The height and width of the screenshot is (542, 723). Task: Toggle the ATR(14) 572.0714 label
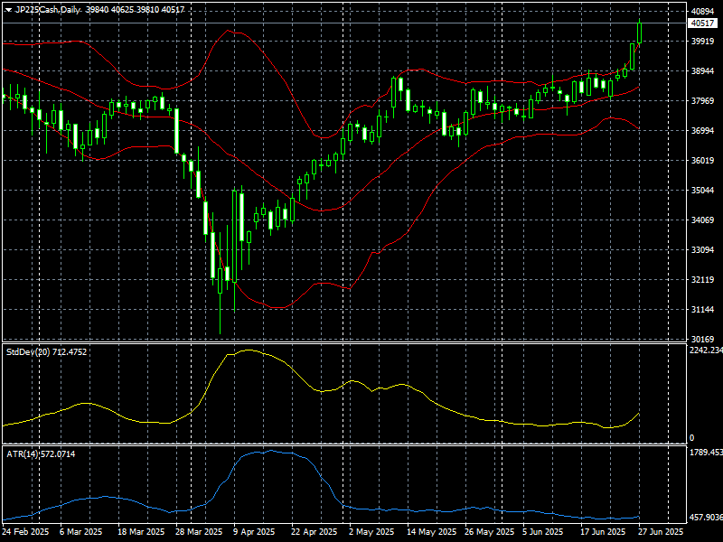click(x=36, y=448)
